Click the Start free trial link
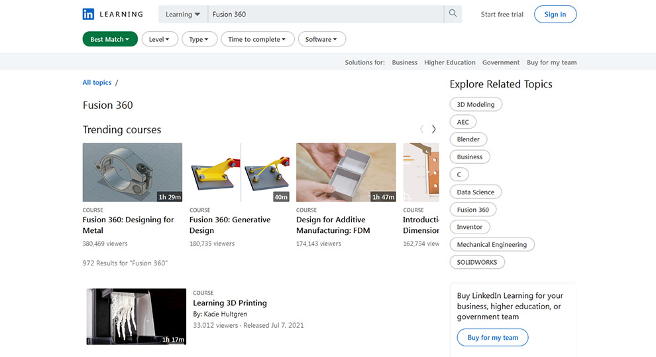The image size is (656, 357). pyautogui.click(x=502, y=14)
